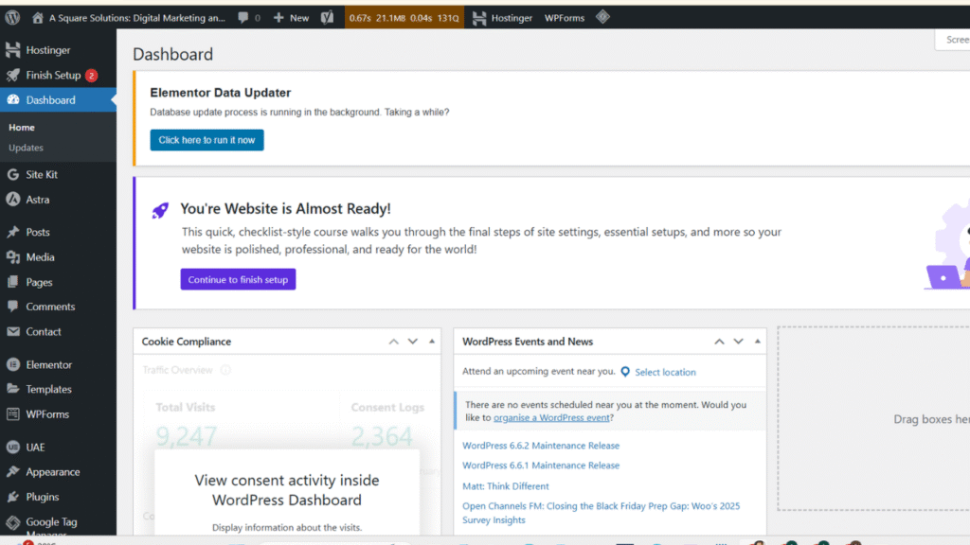Collapse WordPress Events and News panel

(757, 342)
